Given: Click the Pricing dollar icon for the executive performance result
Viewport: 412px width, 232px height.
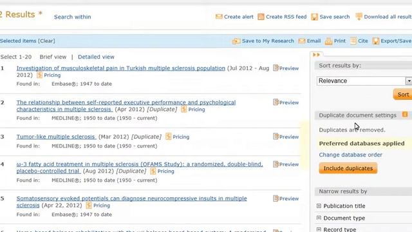Looking at the screenshot, I should coord(183,109).
